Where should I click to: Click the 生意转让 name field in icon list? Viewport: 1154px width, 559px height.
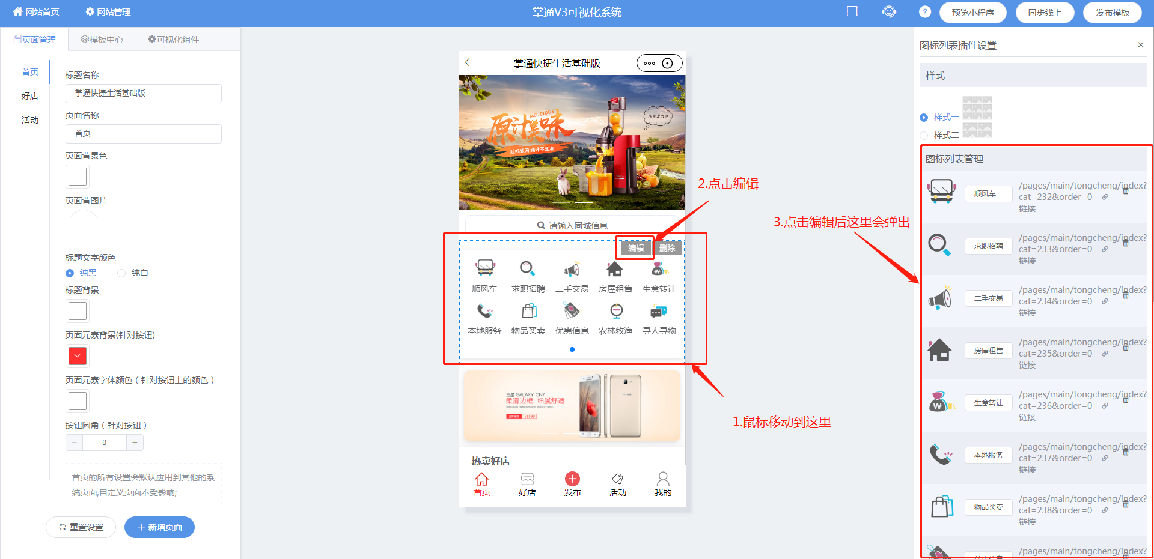pos(988,403)
